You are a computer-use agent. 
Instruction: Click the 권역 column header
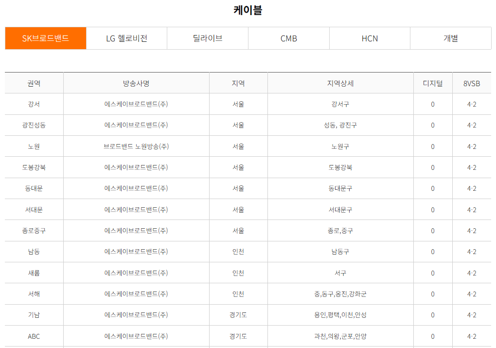(x=34, y=83)
